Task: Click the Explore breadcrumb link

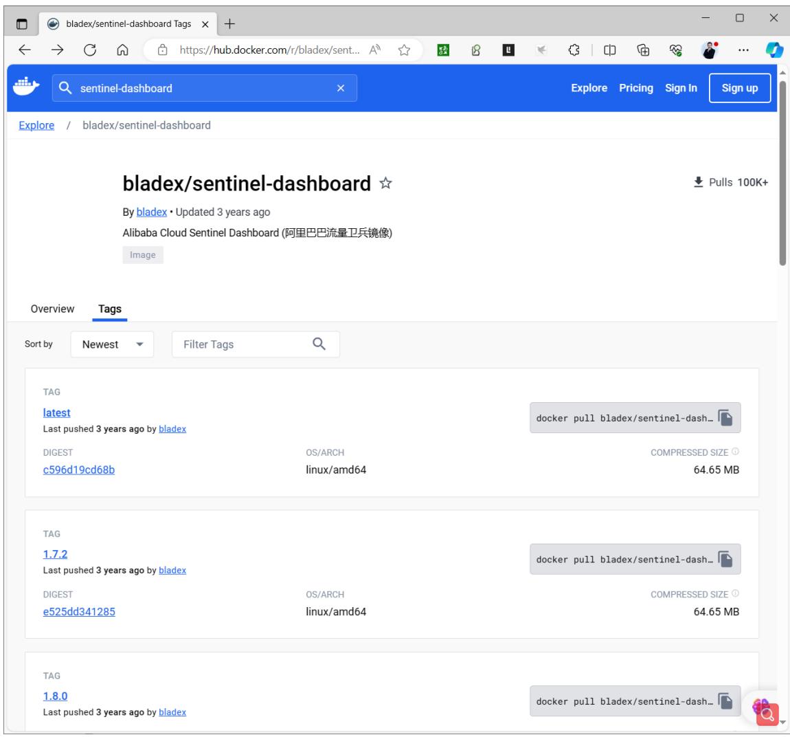Action: pos(36,125)
